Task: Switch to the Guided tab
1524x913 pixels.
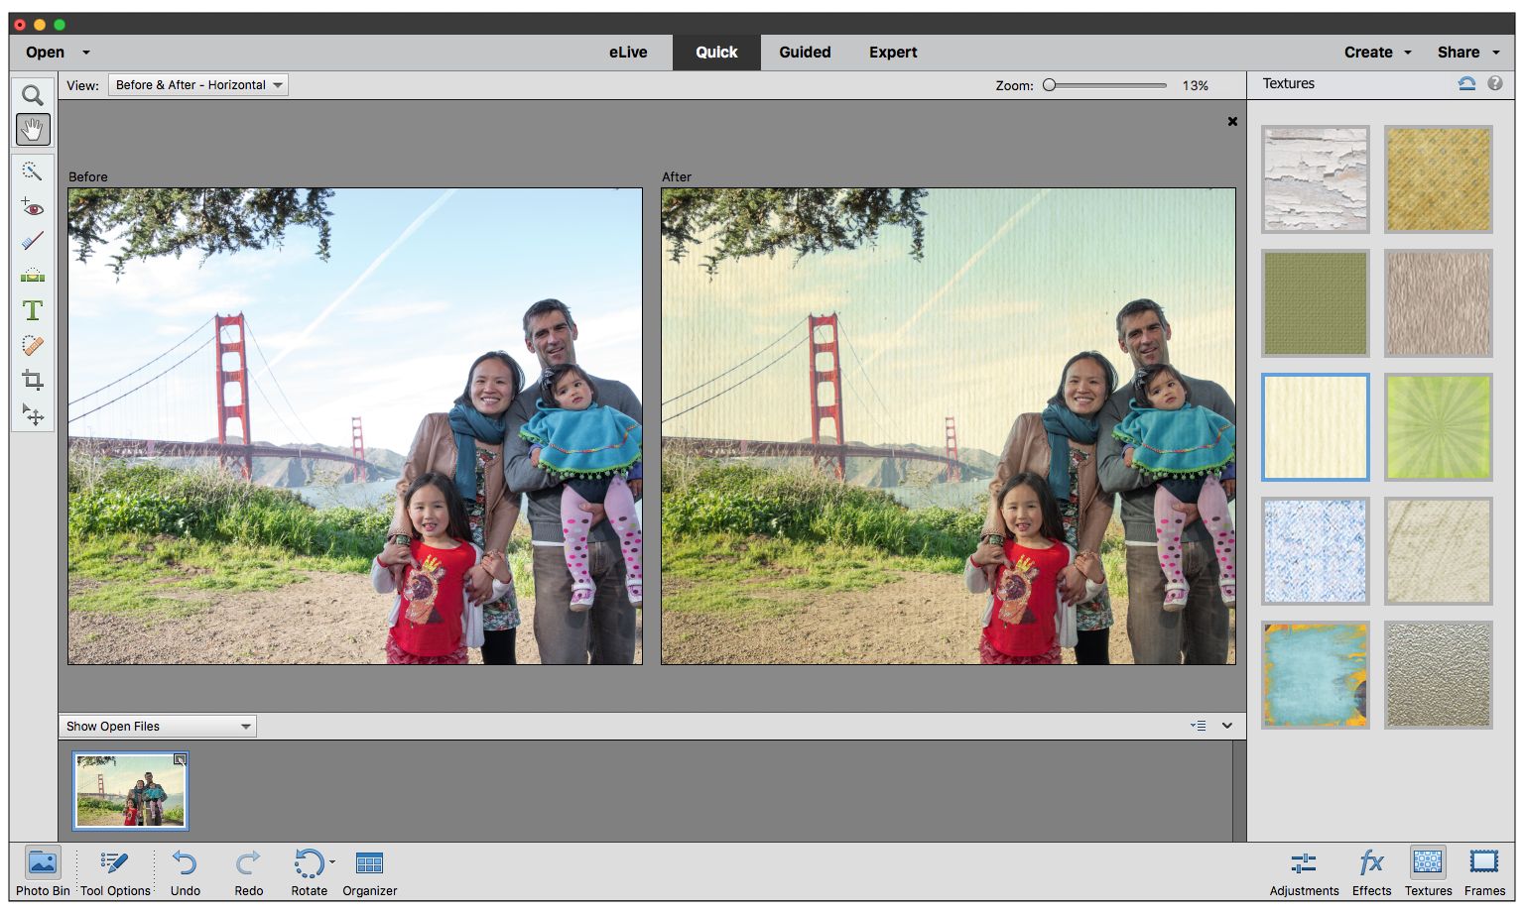Action: point(805,53)
